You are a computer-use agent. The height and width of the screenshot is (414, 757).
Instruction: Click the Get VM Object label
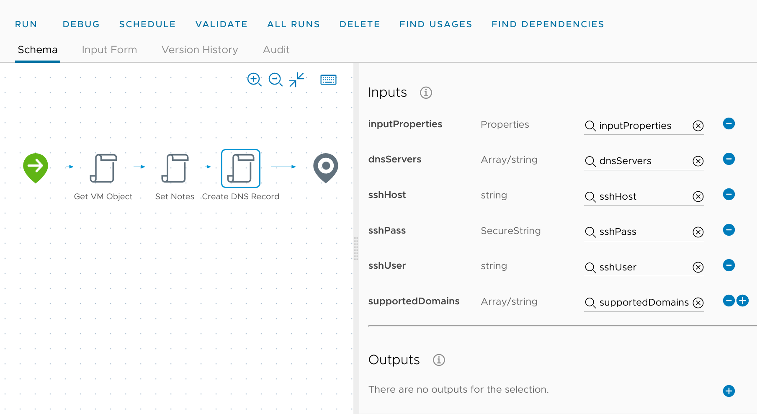coord(103,197)
